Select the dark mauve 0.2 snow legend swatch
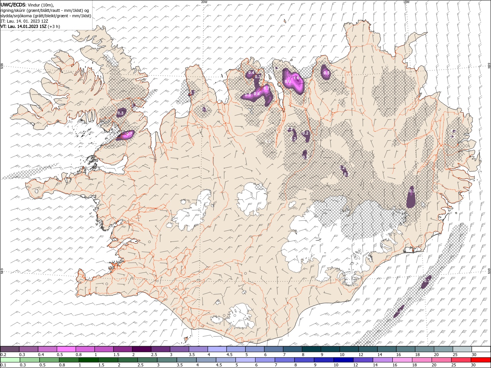 click(x=10, y=349)
